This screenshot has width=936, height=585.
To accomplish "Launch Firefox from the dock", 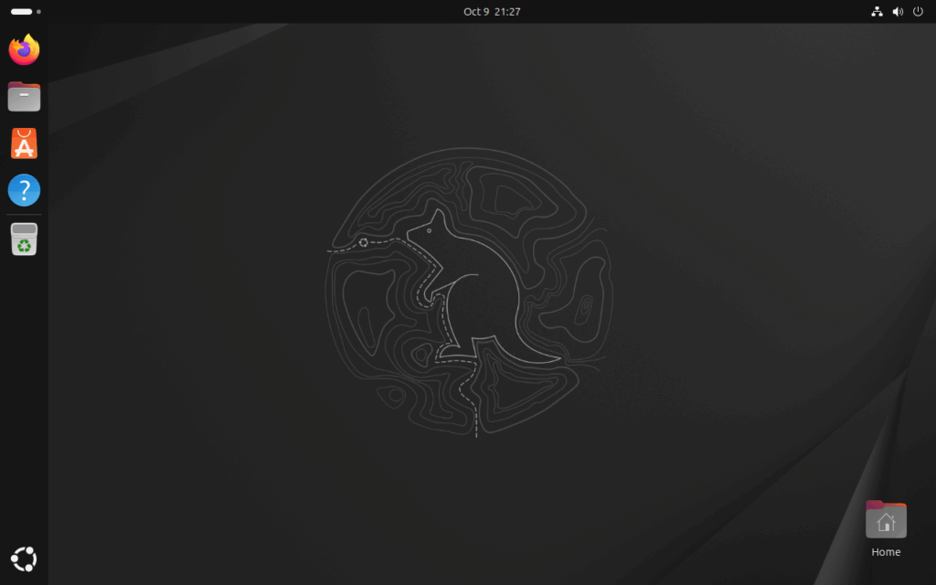I will [x=25, y=49].
